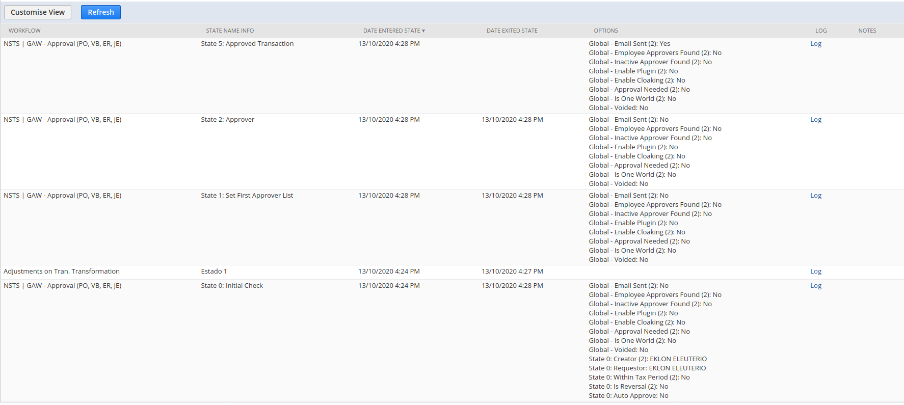Select 'State 2: Approver' text
This screenshot has width=904, height=405.
click(227, 120)
